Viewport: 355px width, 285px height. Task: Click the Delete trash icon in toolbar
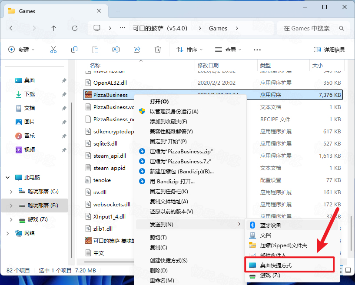[158, 50]
